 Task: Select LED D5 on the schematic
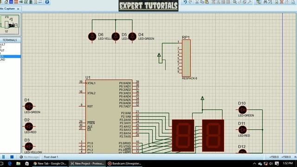[116, 36]
